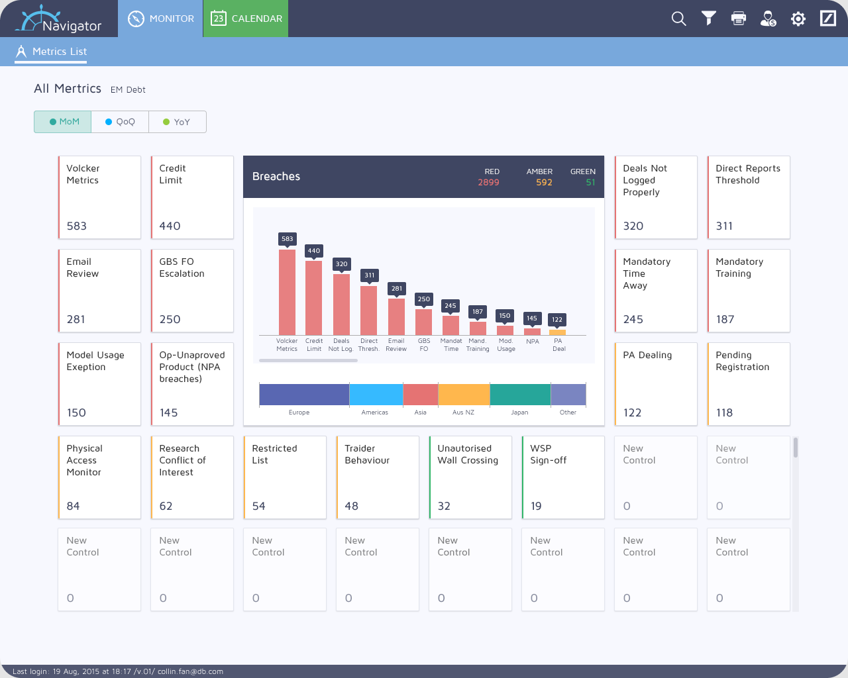Click the GBS FO bar labeled 250

[423, 322]
